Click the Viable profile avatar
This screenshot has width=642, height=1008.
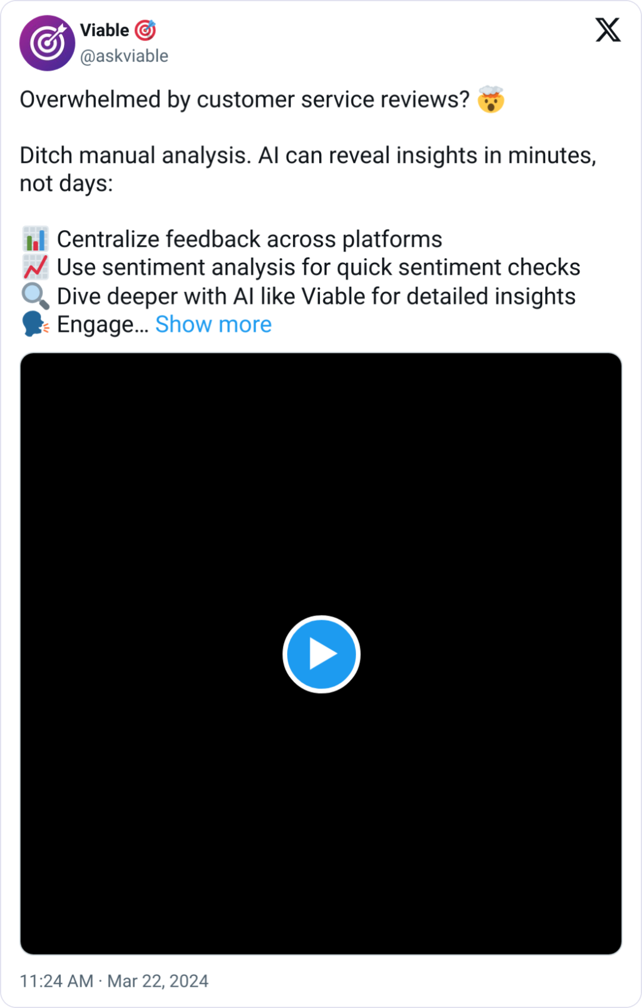pyautogui.click(x=48, y=43)
